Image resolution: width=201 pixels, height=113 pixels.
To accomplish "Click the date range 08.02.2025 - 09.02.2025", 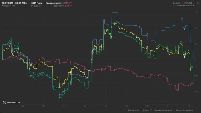I will pyautogui.click(x=14, y=3).
